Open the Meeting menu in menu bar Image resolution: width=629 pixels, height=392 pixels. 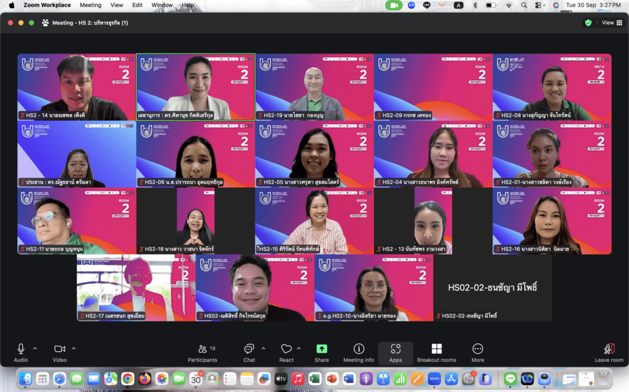tap(90, 5)
